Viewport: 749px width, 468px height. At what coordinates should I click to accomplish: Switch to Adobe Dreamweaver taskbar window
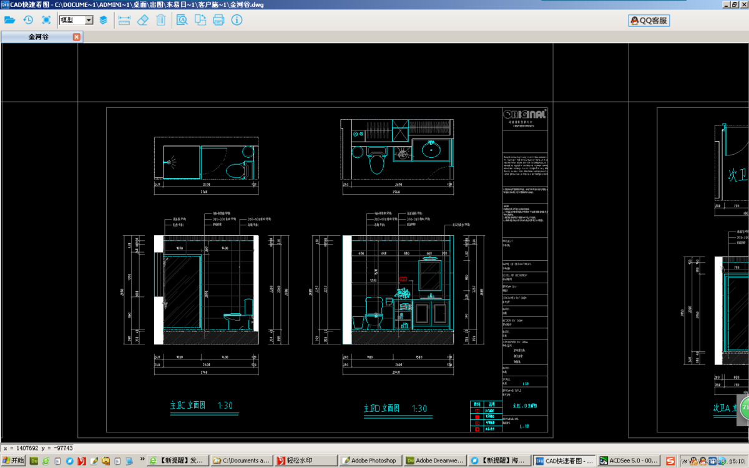pos(435,461)
